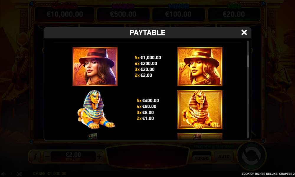
Task: Click the golden framed sphinx symbol
Action: pos(200,109)
